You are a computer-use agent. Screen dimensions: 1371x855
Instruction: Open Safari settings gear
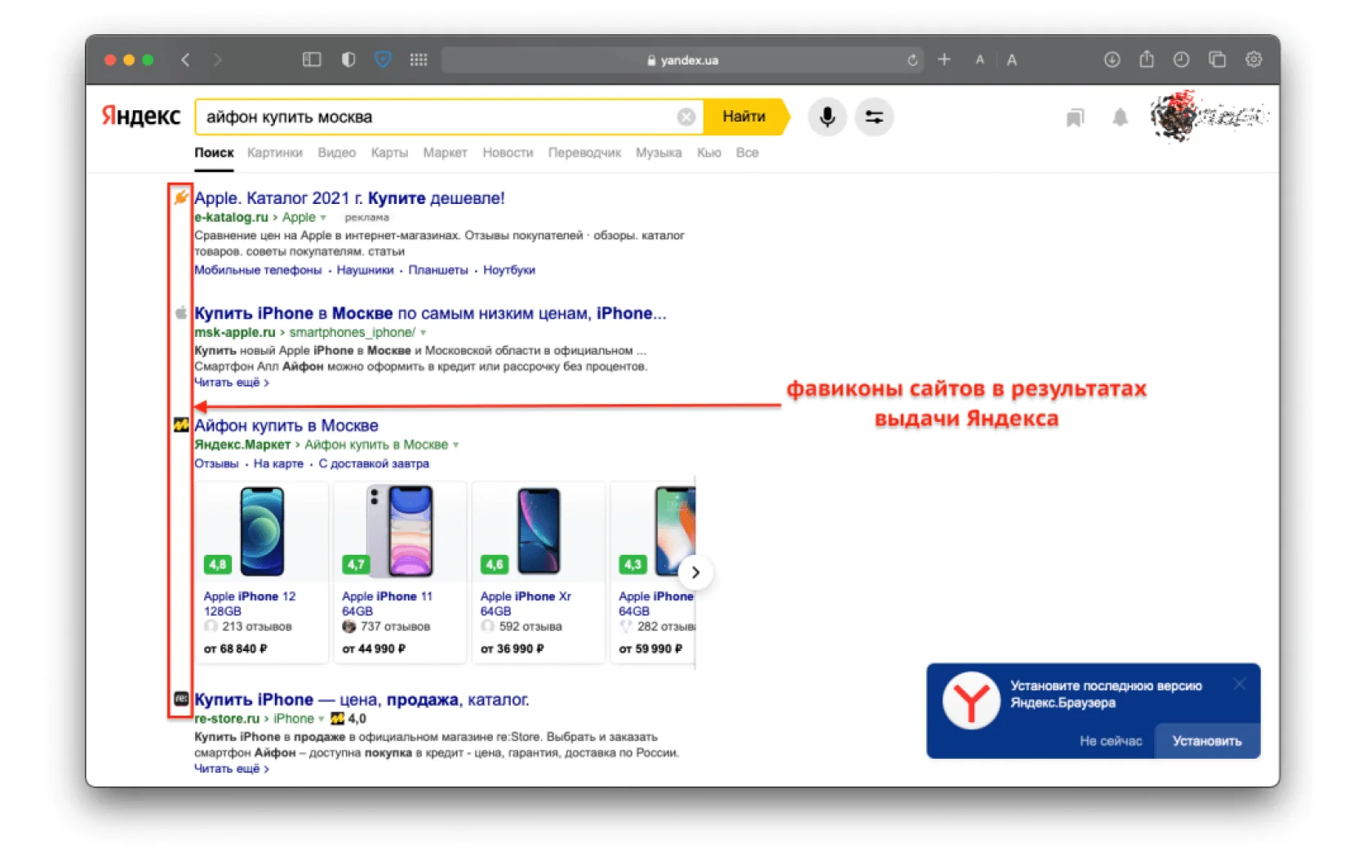pyautogui.click(x=1254, y=60)
